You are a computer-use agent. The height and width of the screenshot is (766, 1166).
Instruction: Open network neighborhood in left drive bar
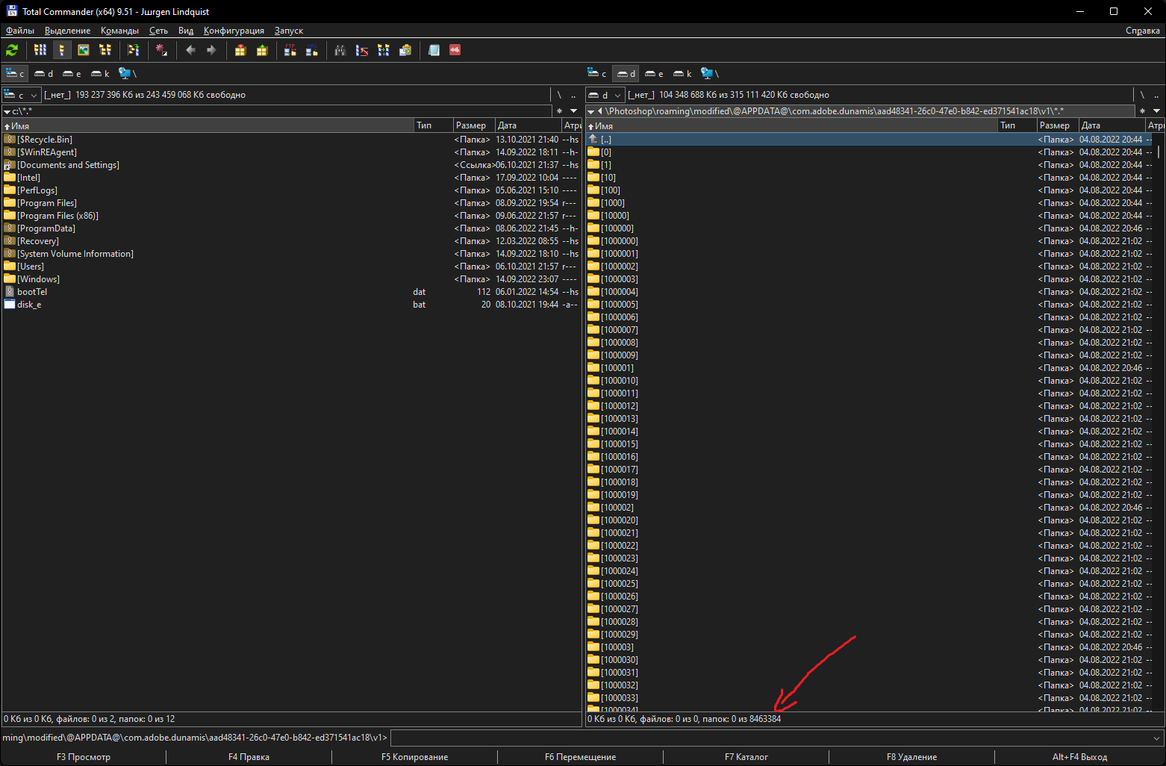tap(128, 73)
